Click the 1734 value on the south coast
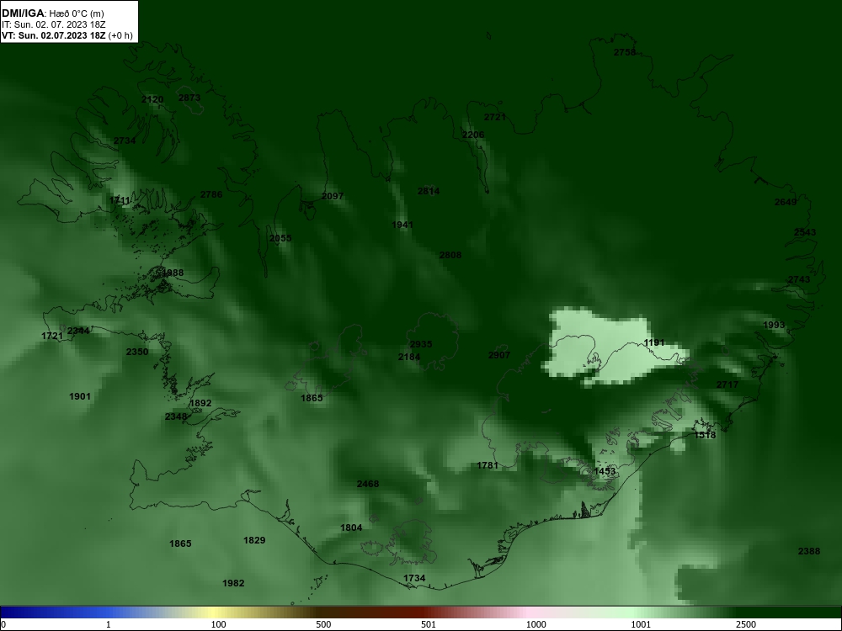 [414, 578]
